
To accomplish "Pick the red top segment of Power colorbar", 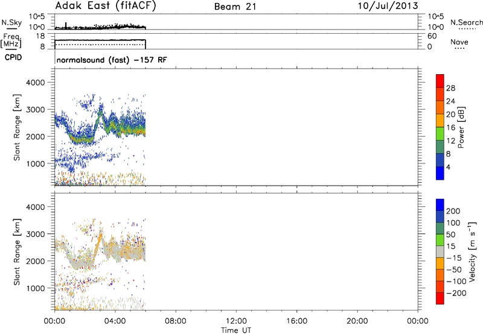I will [x=440, y=81].
